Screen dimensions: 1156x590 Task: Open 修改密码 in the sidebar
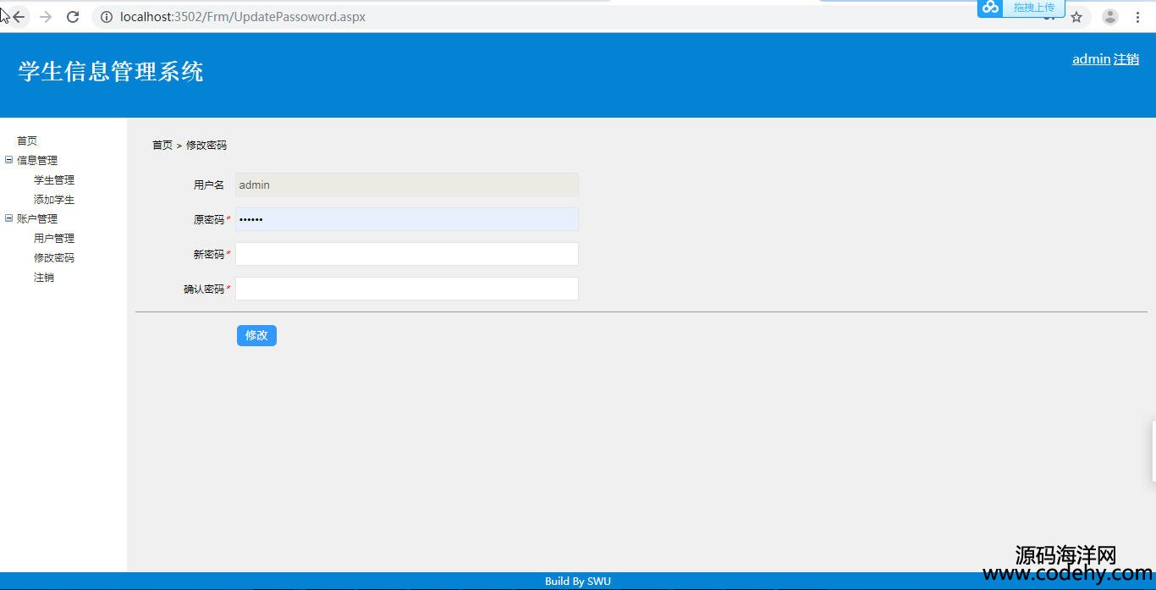54,258
